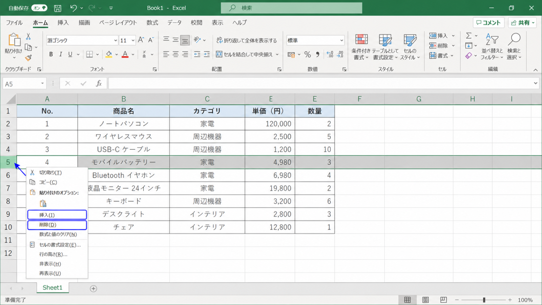Click the Center alignment icon
The image size is (542, 305).
pyautogui.click(x=175, y=54)
